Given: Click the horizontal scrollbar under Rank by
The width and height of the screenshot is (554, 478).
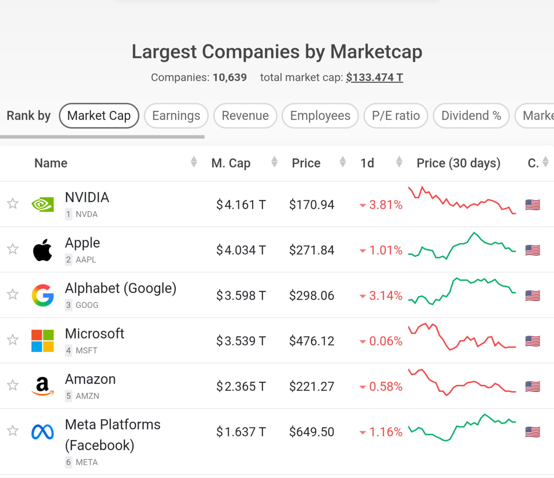Looking at the screenshot, I should coord(102,137).
